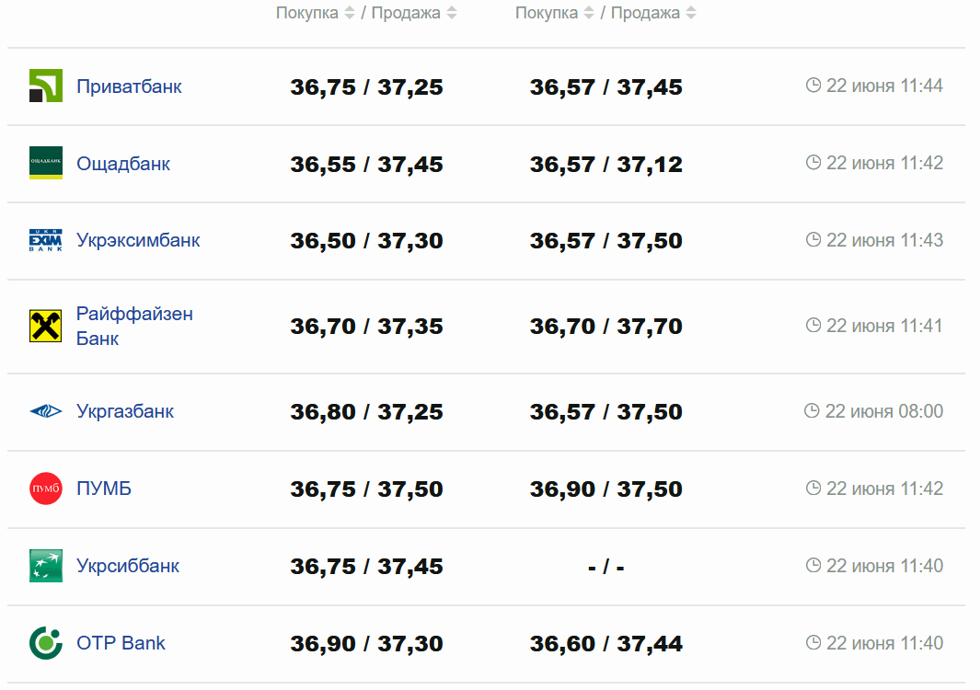Click the Укргазбанк logo icon
Image resolution: width=980 pixels, height=690 pixels.
(x=45, y=411)
